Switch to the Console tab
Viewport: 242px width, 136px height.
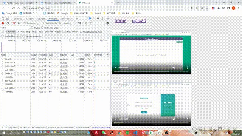coord(30,19)
